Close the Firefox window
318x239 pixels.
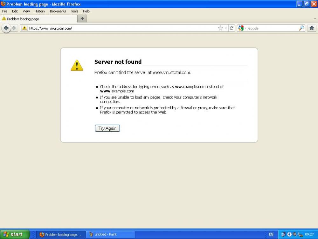(314, 4)
